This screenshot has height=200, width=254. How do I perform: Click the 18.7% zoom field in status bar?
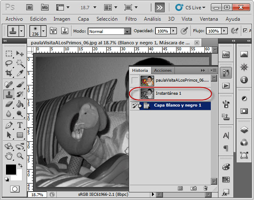[x=37, y=195]
